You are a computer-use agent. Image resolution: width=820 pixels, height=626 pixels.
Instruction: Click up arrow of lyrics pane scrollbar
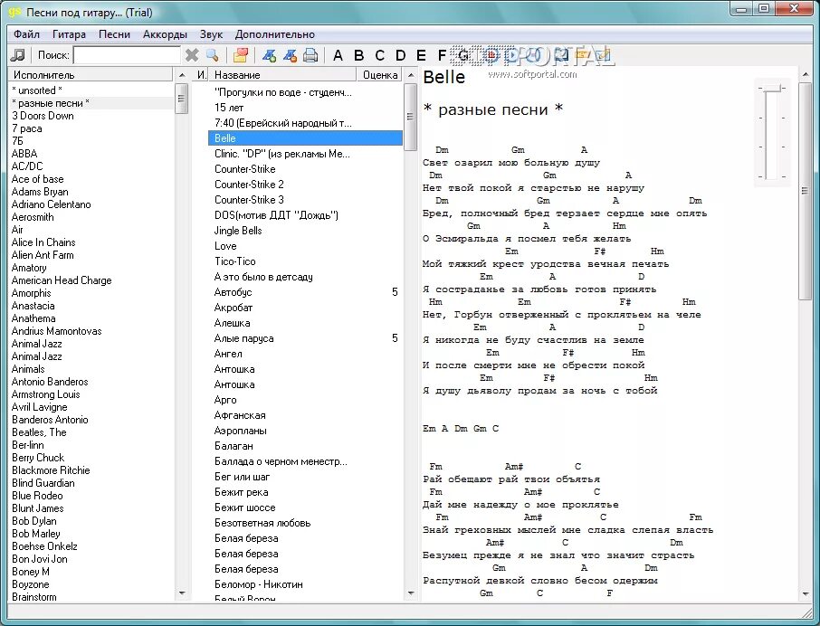tap(805, 75)
